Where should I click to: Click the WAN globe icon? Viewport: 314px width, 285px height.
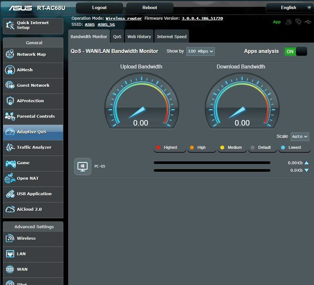[x=10, y=269]
